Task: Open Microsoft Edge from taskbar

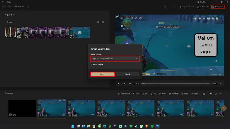Action: pos(104,126)
